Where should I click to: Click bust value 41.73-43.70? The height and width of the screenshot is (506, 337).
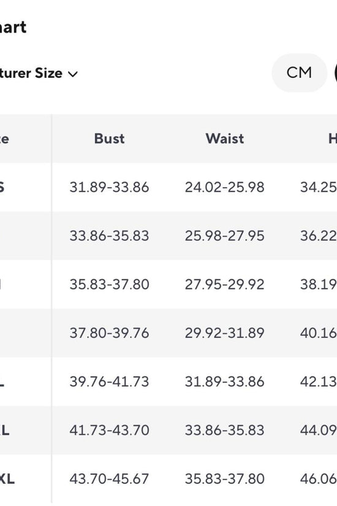(109, 430)
